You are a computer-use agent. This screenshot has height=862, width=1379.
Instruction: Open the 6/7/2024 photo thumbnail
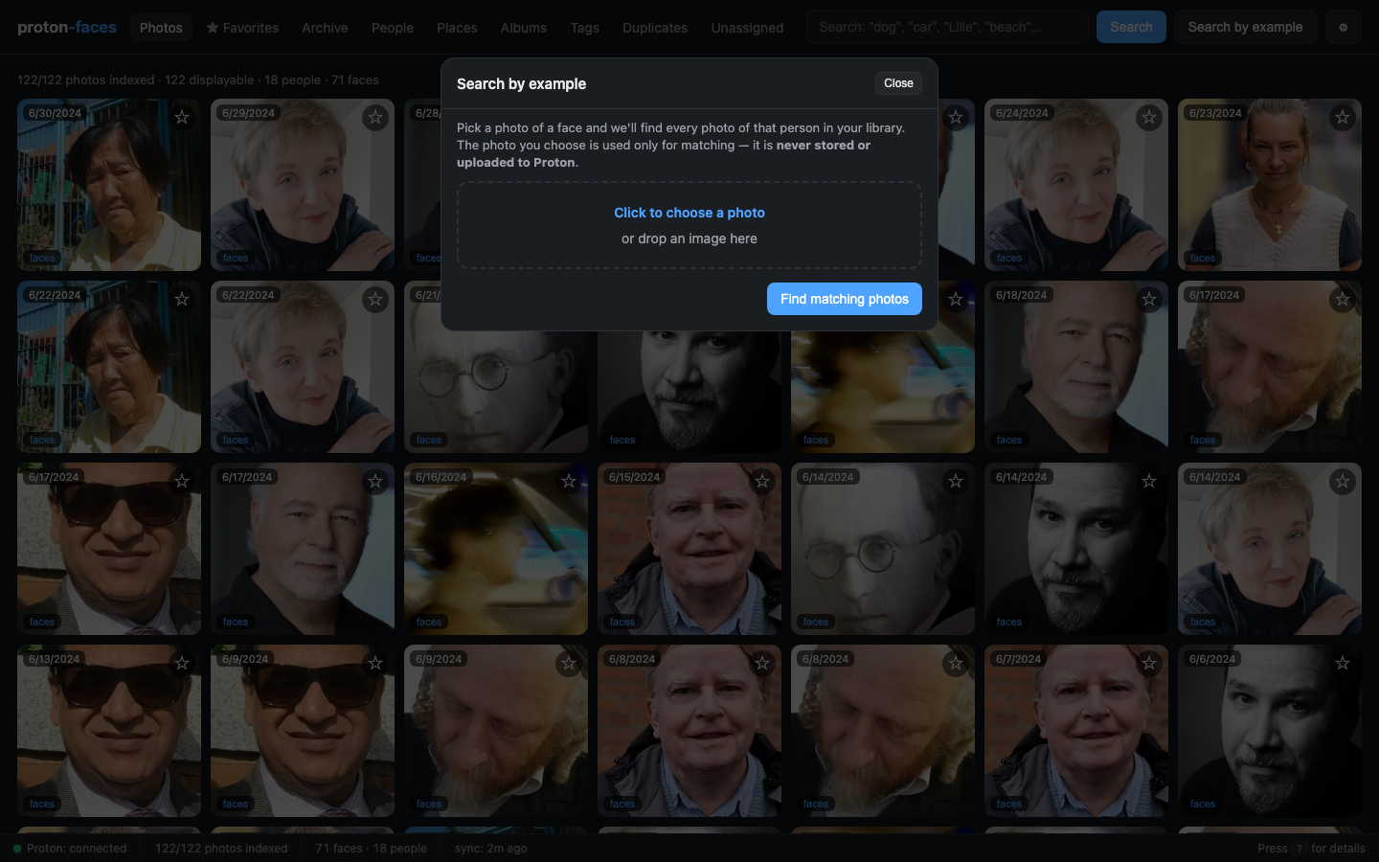click(1076, 731)
